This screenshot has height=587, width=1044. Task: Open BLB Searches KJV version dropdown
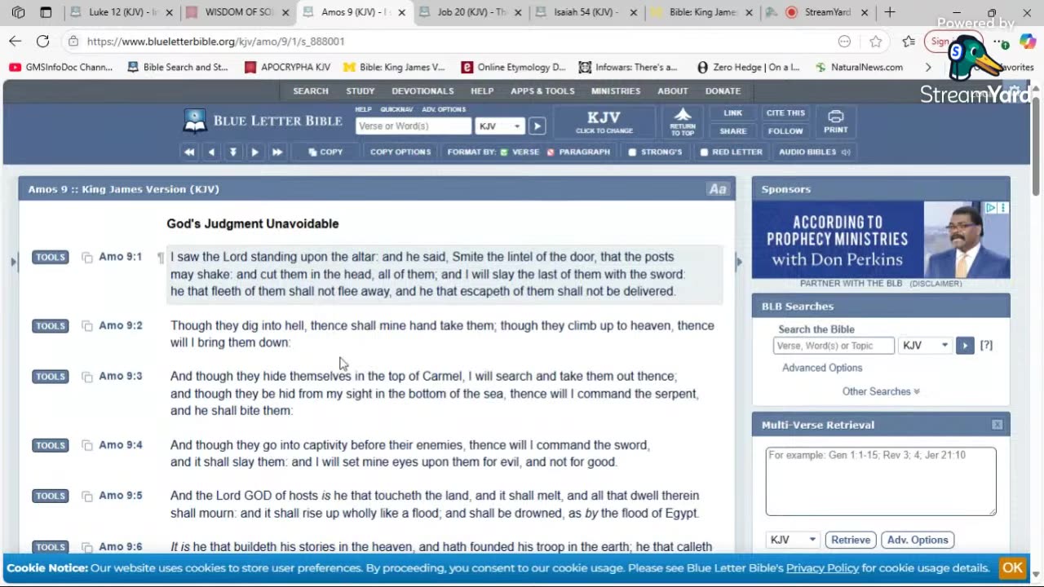coord(925,346)
